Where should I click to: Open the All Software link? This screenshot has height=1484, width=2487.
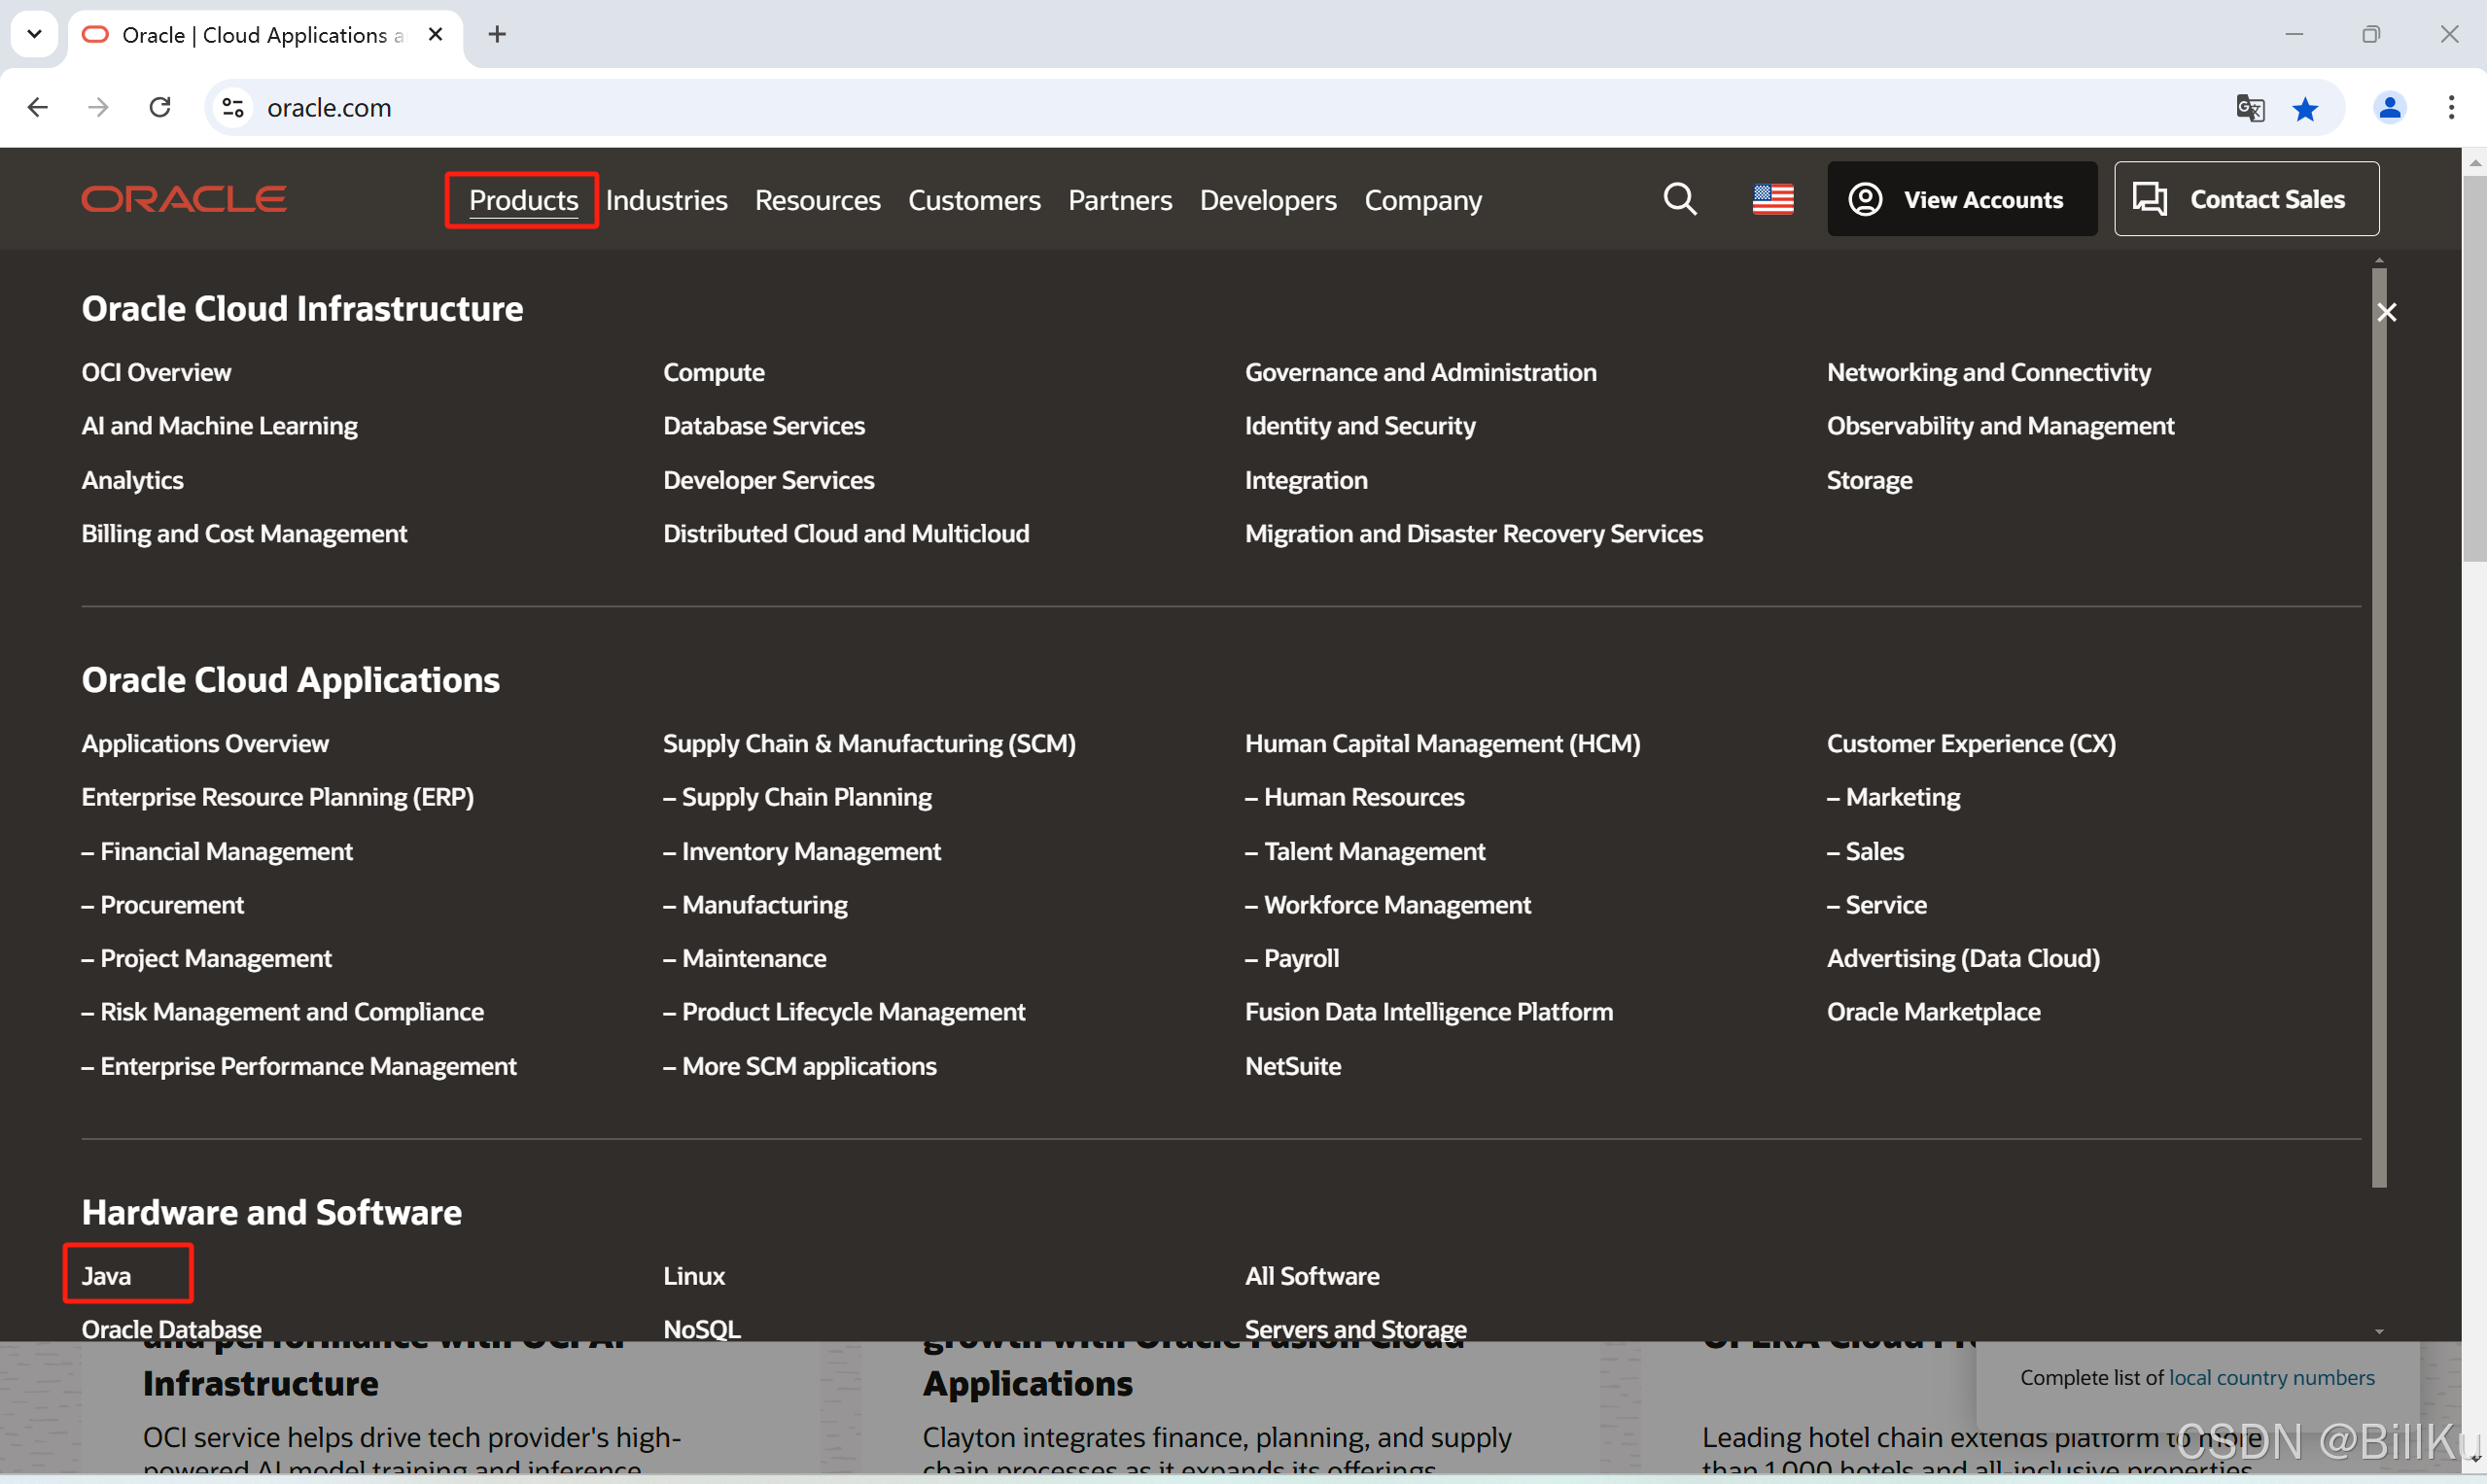[x=1312, y=1276]
